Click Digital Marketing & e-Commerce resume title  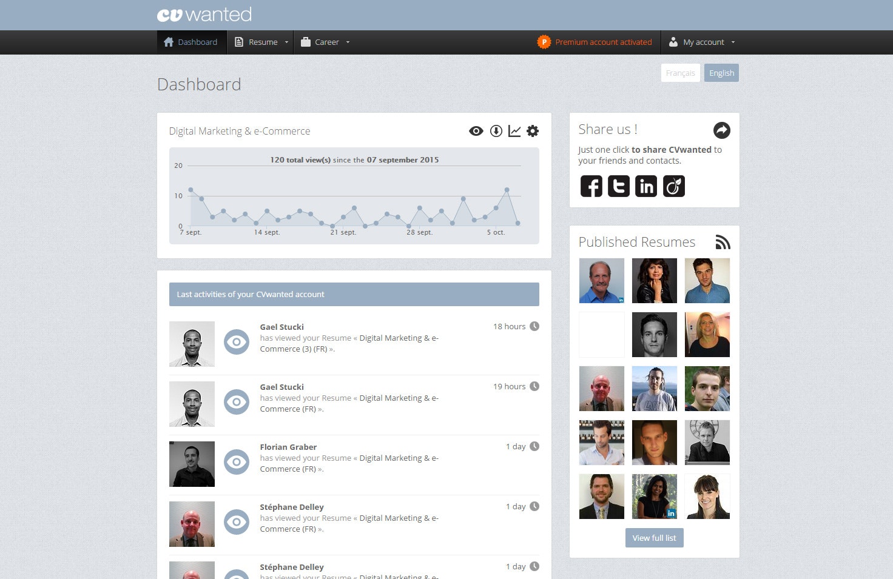pyautogui.click(x=240, y=131)
